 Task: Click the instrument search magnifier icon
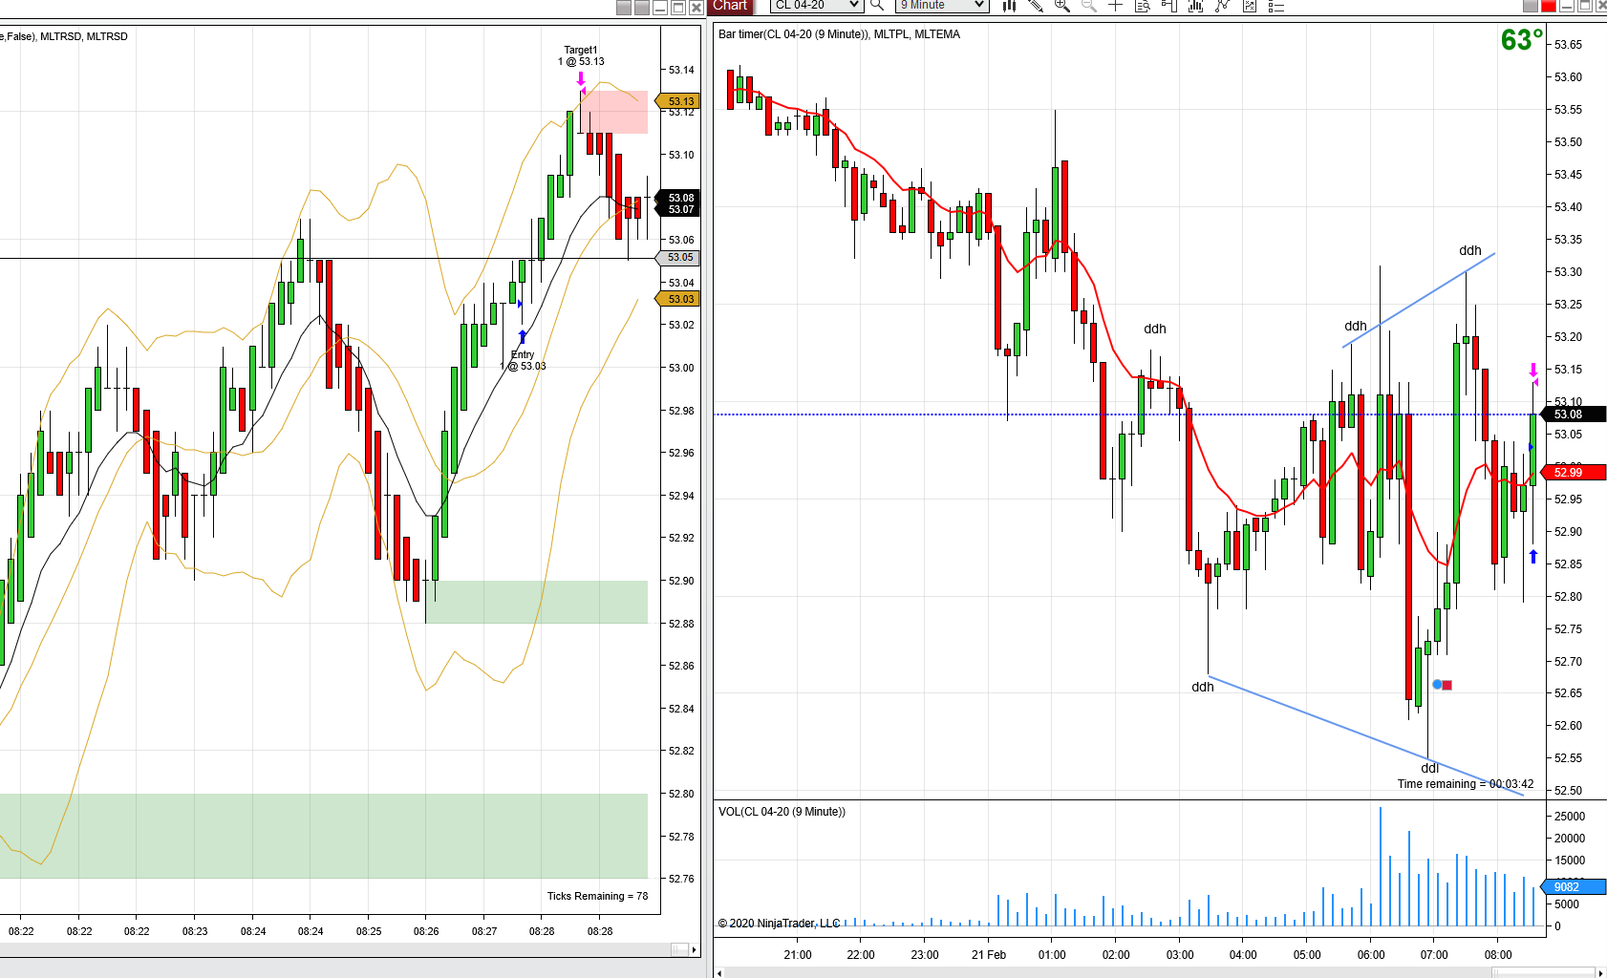pyautogui.click(x=877, y=6)
